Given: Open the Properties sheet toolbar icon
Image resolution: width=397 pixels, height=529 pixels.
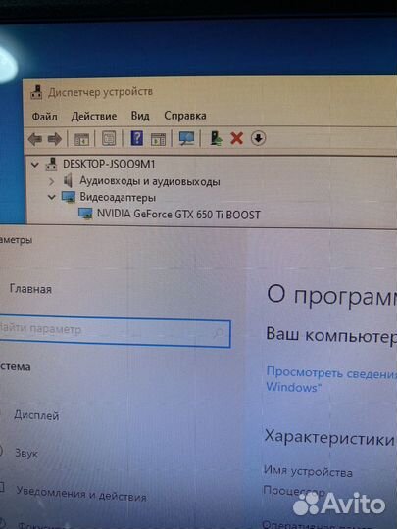Looking at the screenshot, I should tap(109, 138).
